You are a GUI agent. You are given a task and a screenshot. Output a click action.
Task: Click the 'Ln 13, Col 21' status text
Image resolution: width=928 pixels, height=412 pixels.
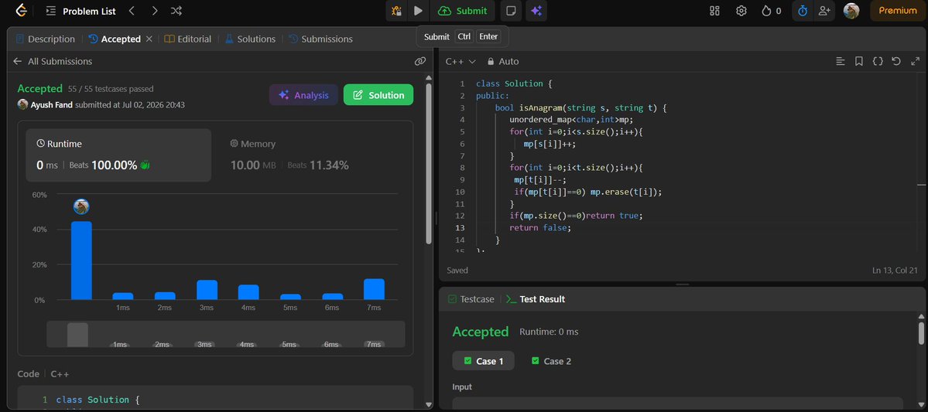tap(895, 270)
